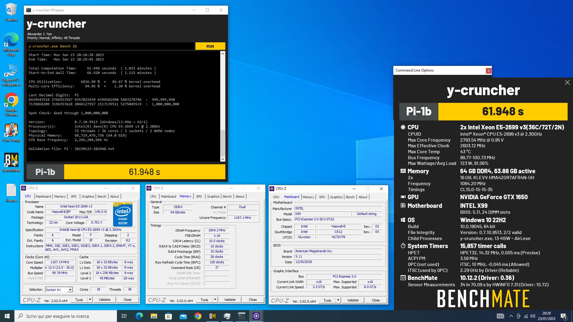573x322 pixels.
Task: Click Tools button in Mainboard CPU-Z window
Action: tap(327, 300)
